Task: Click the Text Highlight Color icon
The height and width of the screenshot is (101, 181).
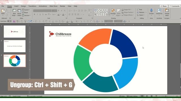Action: tap(59, 15)
